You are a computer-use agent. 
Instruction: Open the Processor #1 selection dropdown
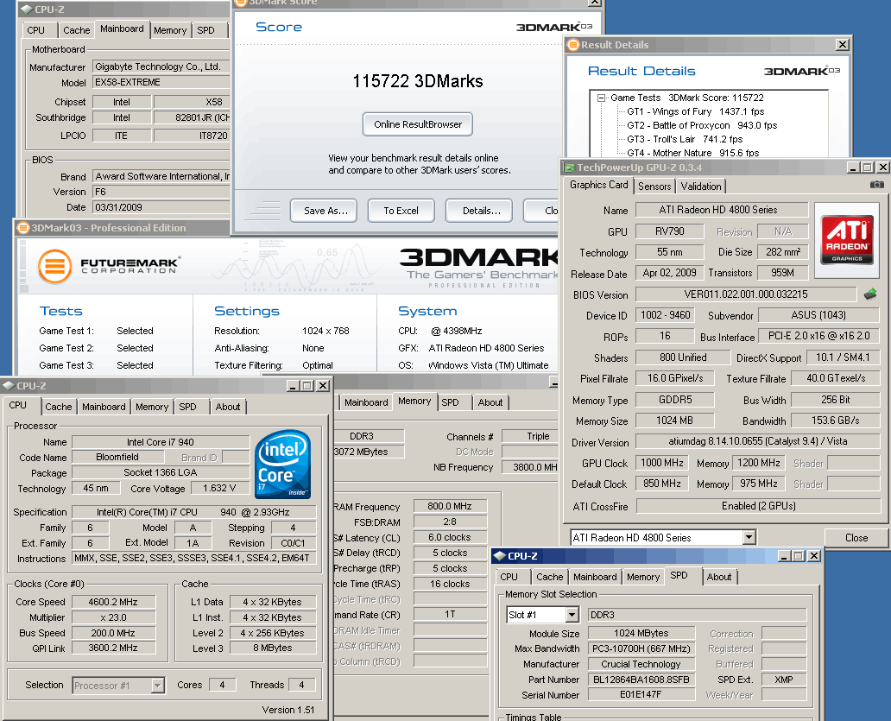(x=158, y=686)
